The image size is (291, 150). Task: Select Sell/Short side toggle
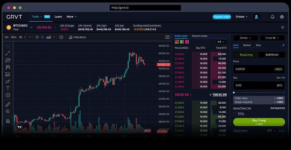(x=272, y=55)
